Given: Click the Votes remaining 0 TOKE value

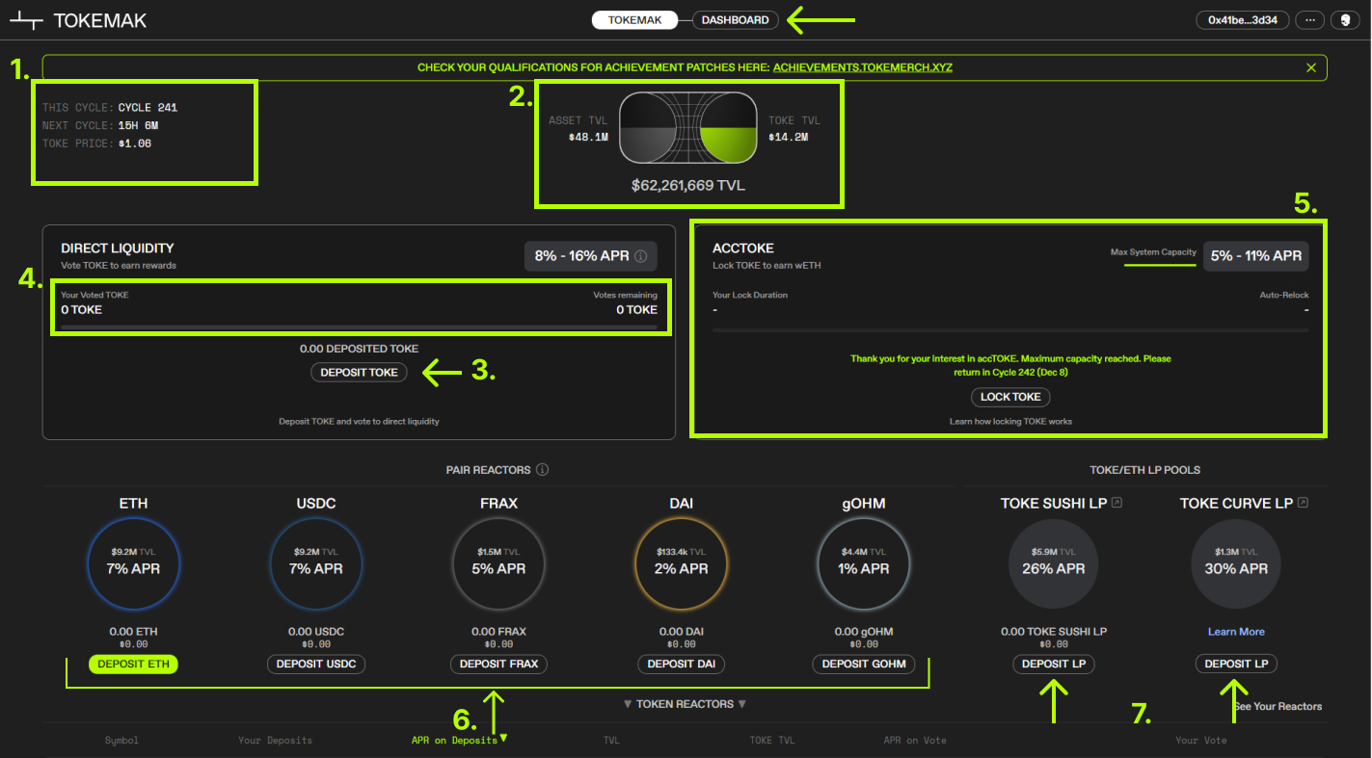Looking at the screenshot, I should [x=636, y=310].
